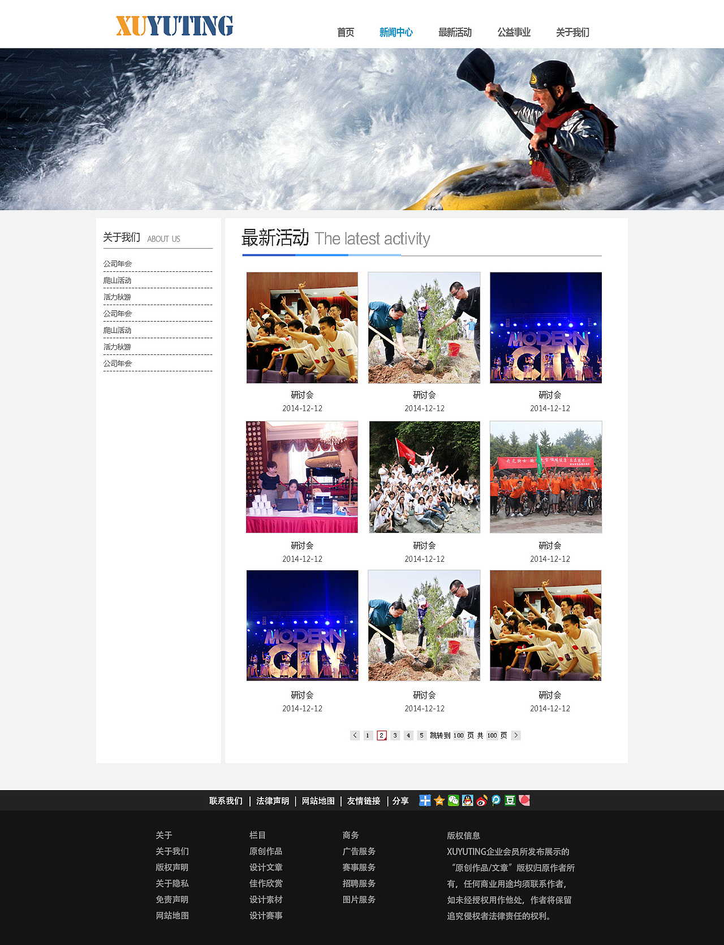Open 最新活动 in the top navigation
724x945 pixels.
coord(455,32)
